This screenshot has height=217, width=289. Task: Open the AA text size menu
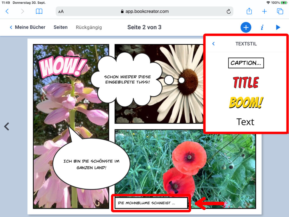point(61,12)
